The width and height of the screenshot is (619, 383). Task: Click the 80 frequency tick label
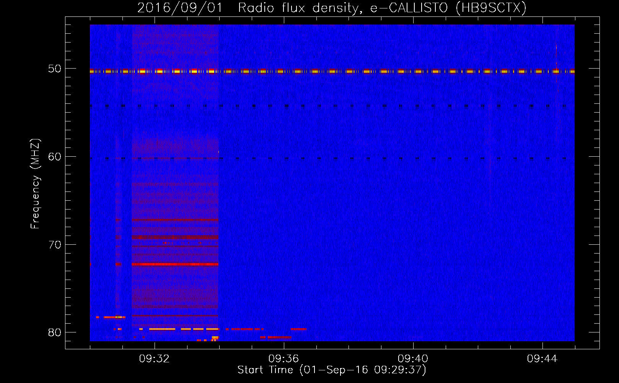(54, 332)
